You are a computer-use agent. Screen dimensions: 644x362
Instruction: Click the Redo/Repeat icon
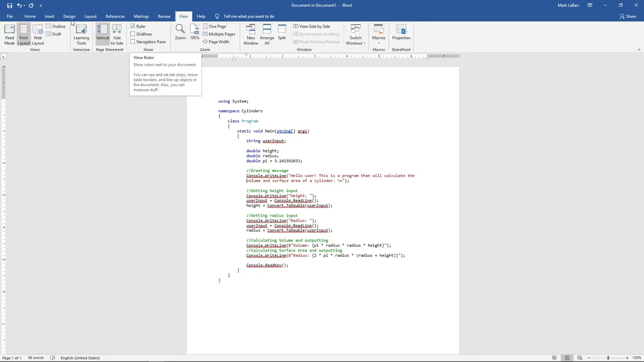31,5
